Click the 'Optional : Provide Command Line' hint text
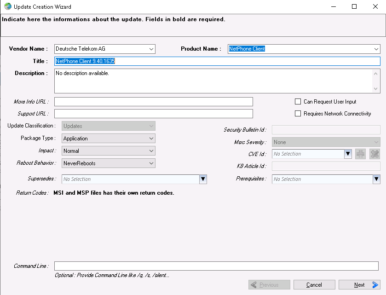 pos(112,275)
